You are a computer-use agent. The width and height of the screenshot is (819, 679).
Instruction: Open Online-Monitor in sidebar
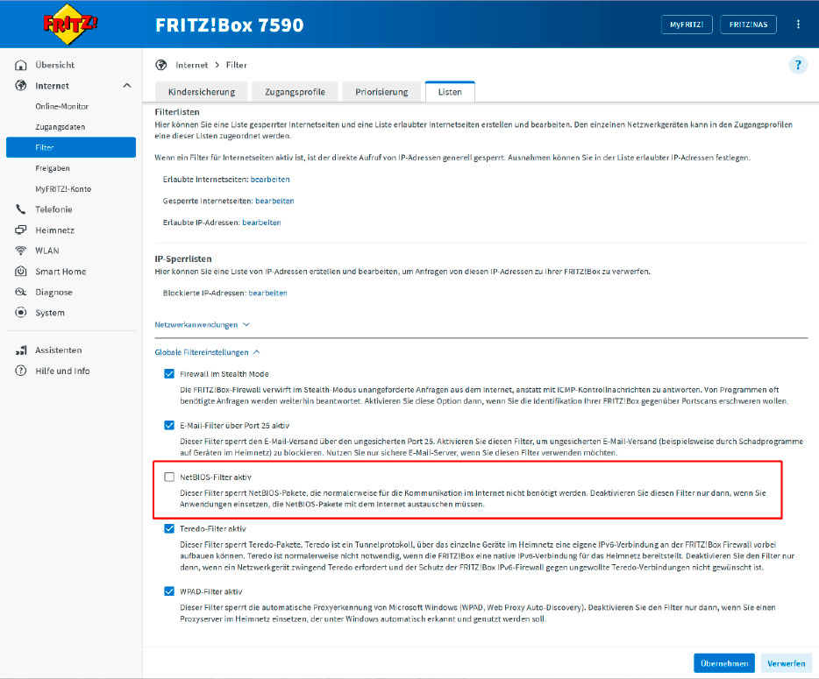[x=61, y=107]
